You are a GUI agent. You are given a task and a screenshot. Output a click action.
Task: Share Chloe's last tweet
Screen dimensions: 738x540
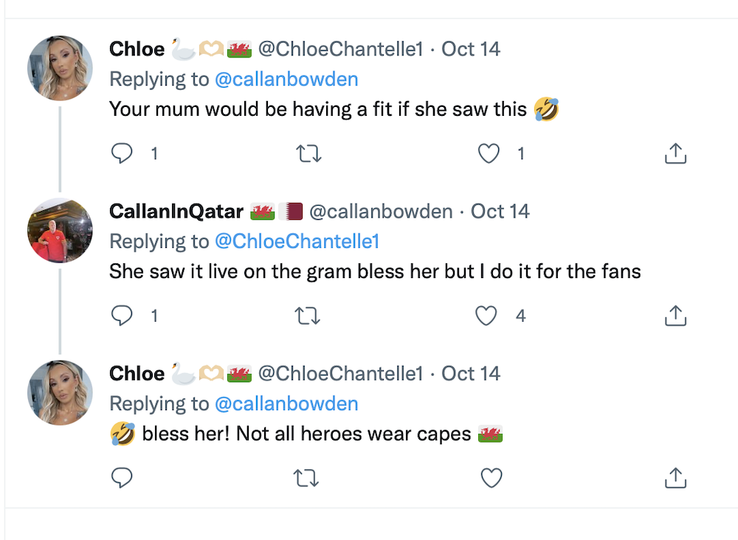click(675, 478)
